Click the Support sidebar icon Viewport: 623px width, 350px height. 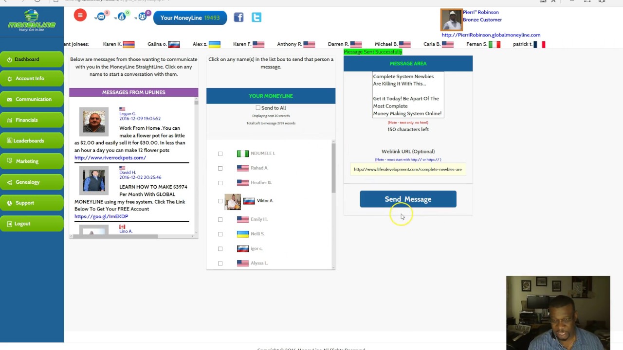(9, 203)
